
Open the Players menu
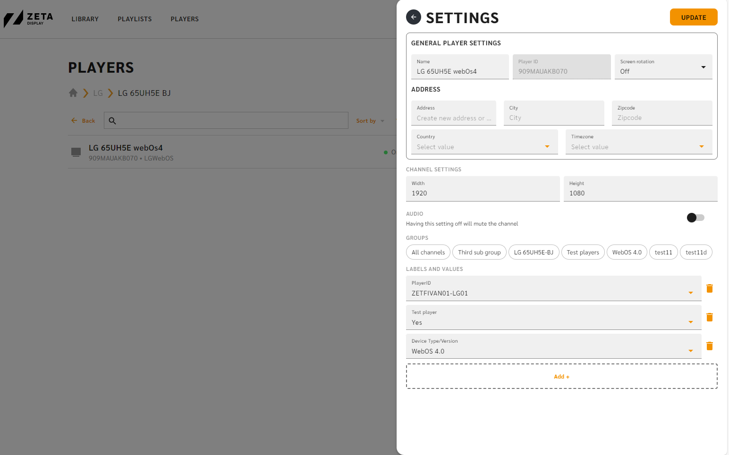tap(185, 19)
